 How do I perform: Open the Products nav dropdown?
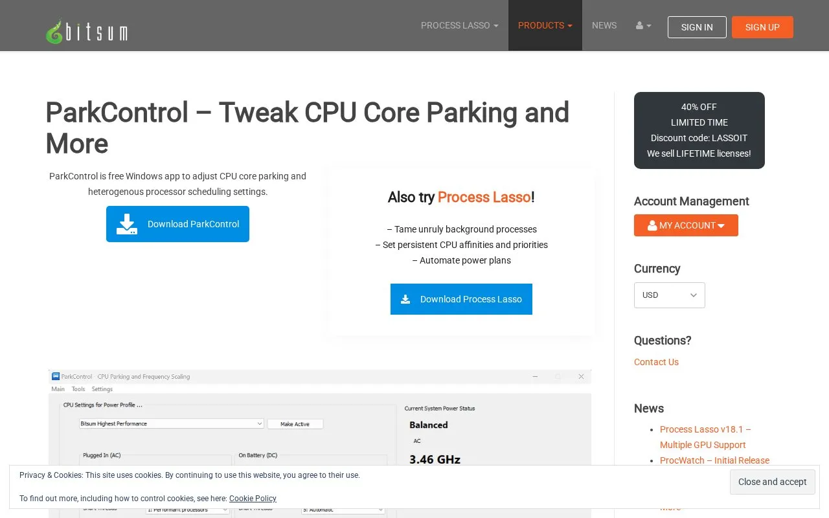(x=545, y=26)
